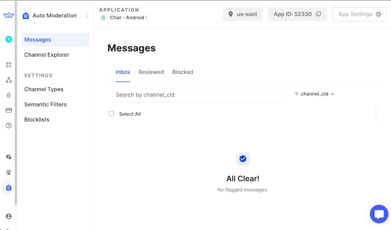This screenshot has width=391, height=230.
Task: Switch to the Blocked tab
Action: (x=183, y=72)
